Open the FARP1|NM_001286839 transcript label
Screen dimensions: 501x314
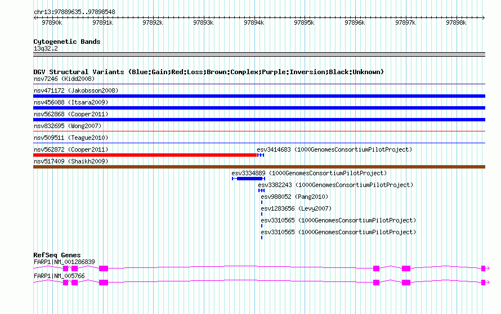64,262
